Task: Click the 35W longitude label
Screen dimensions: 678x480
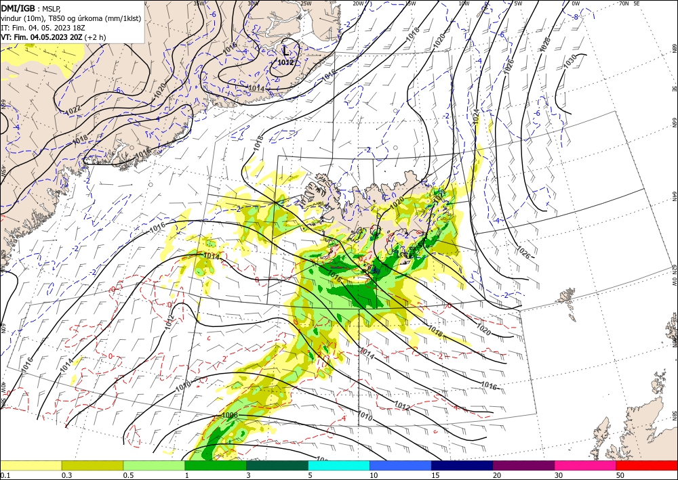Action: pos(199,3)
